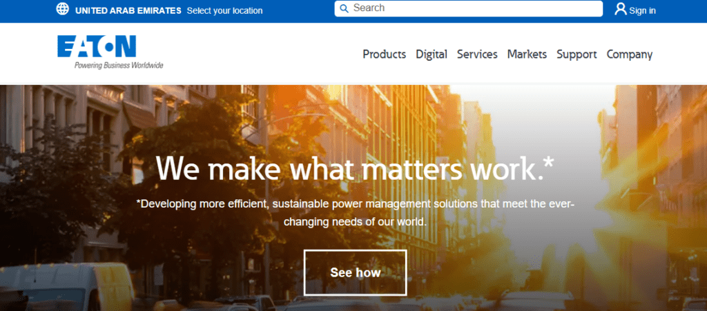Click the Sign in link

coord(643,11)
